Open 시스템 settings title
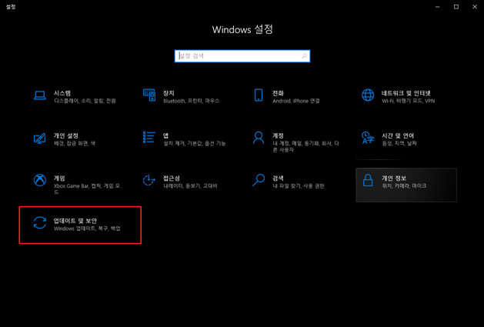484x327 pixels. point(62,93)
